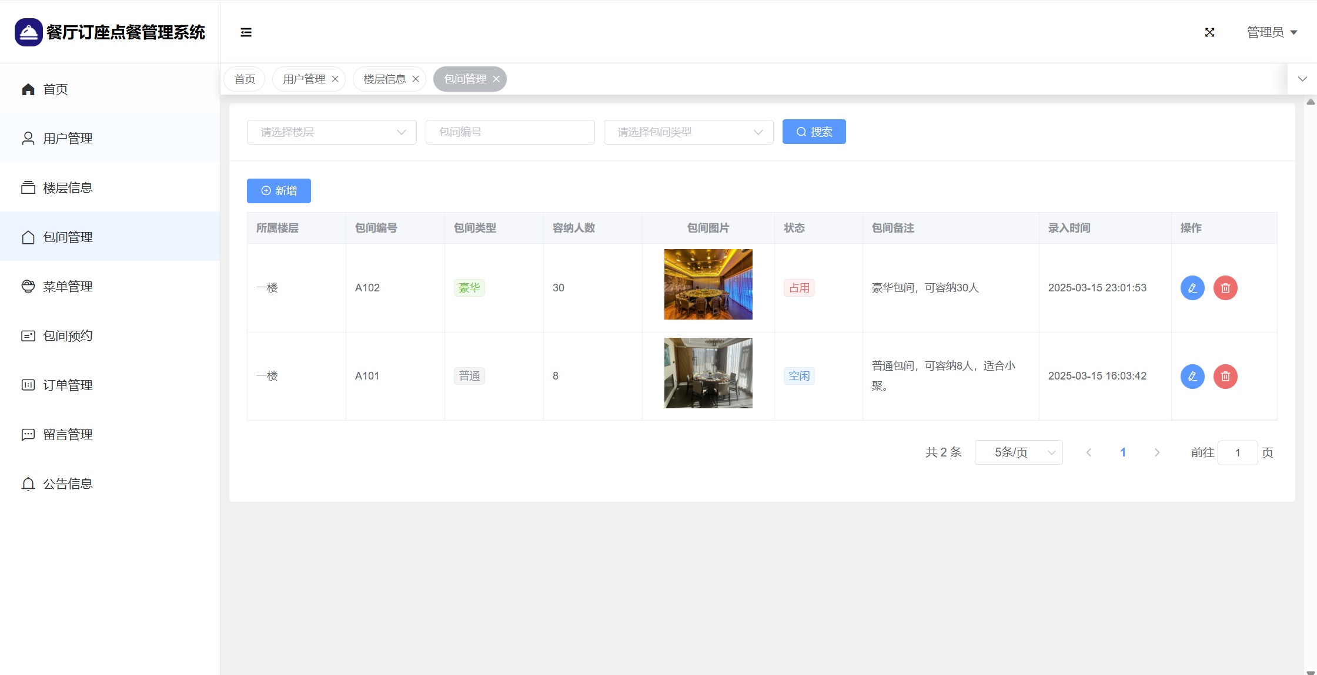Focus the 包间编号 input field
This screenshot has width=1317, height=675.
click(x=510, y=132)
